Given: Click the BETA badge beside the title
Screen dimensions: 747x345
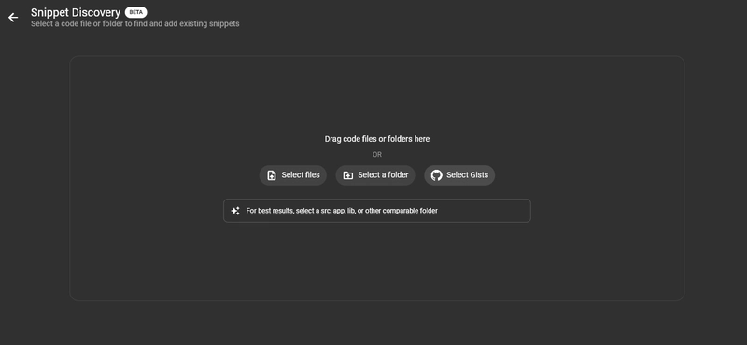Looking at the screenshot, I should point(135,12).
